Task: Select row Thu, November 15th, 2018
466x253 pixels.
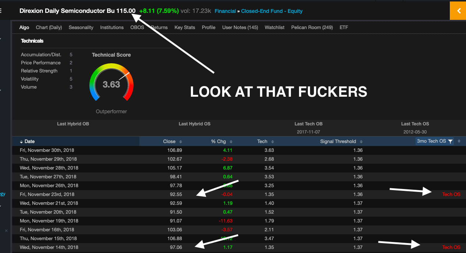Action: tap(239, 238)
